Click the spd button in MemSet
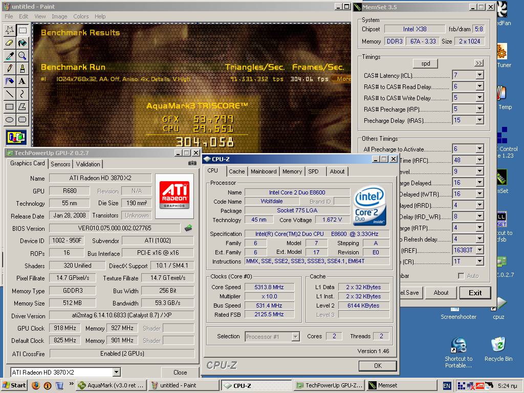 point(425,63)
